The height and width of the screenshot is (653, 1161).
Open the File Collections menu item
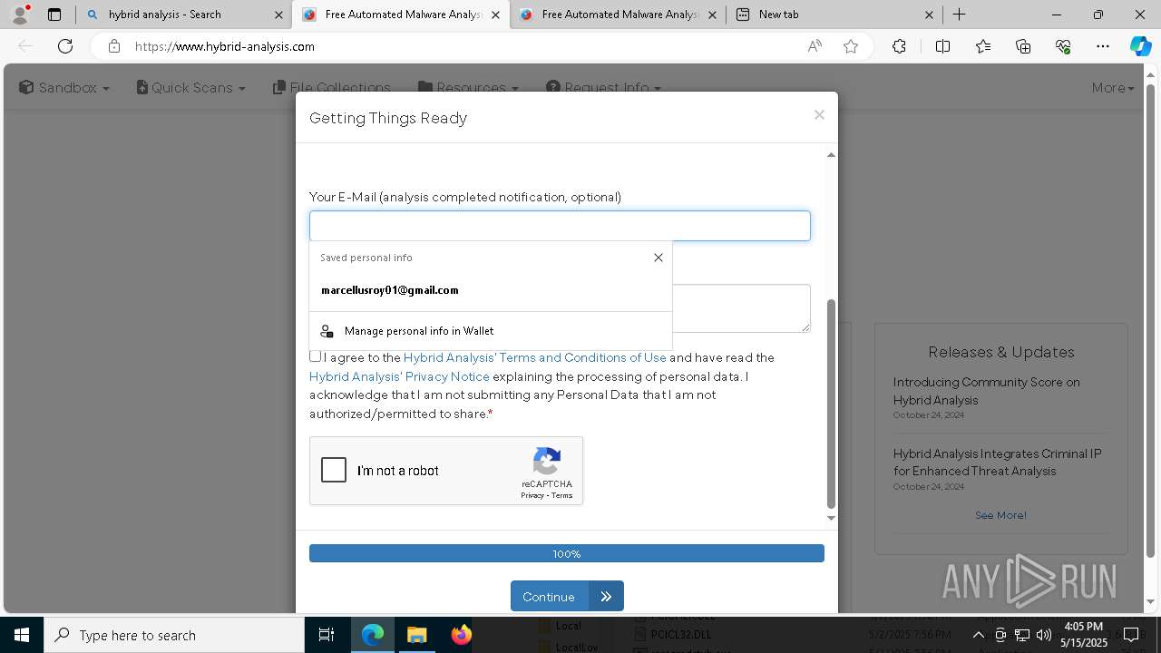click(332, 88)
